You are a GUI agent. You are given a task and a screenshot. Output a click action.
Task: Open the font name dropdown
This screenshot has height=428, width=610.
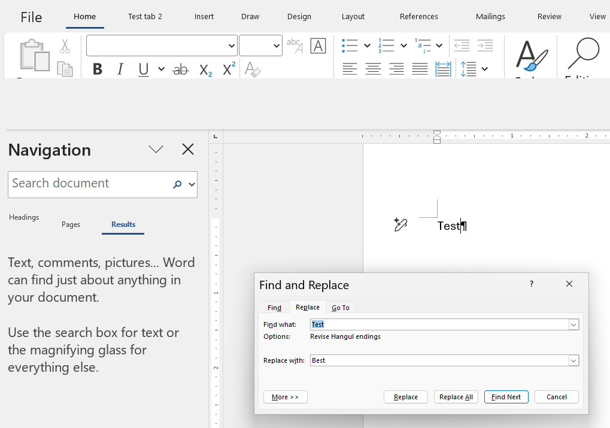232,46
